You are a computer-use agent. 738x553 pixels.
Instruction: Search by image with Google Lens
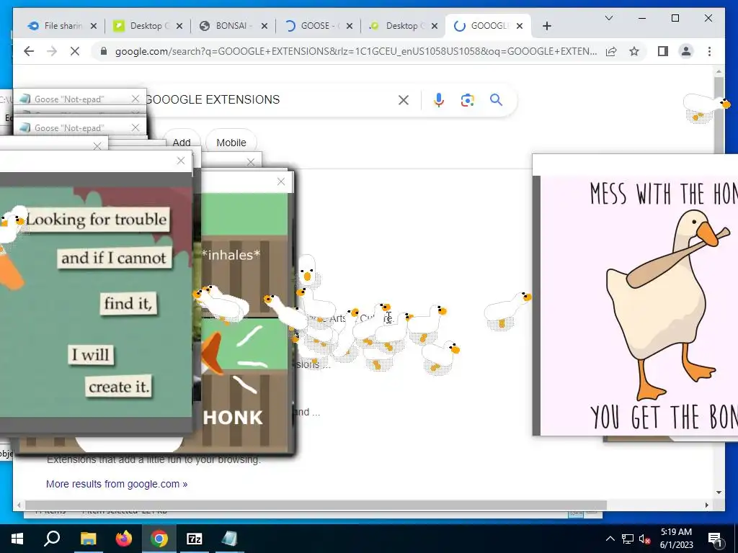[467, 99]
